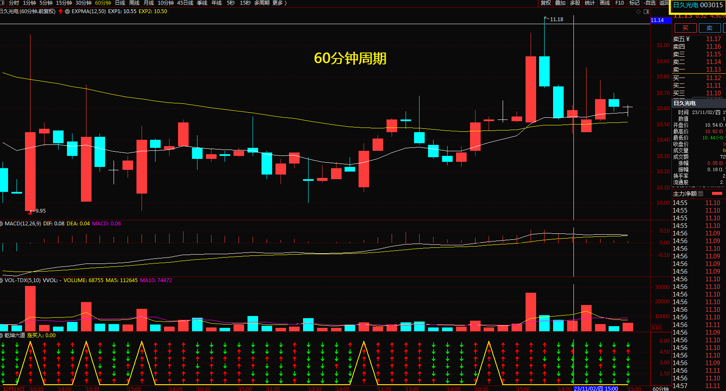Switch to 15秒 period
This screenshot has height=391, width=726.
[x=245, y=3]
